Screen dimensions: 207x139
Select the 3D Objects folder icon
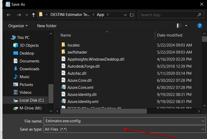[x=16, y=45]
